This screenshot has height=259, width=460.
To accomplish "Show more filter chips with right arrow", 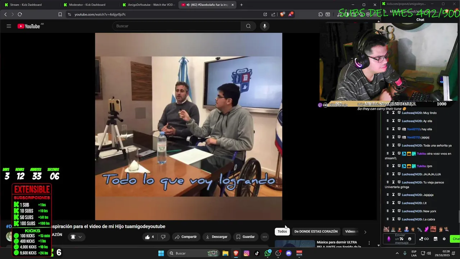I will click(x=365, y=232).
